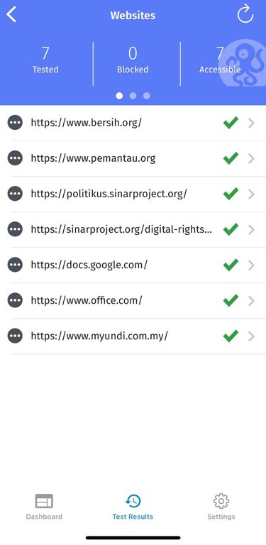Click the green checkmark for office.com
The width and height of the screenshot is (266, 545).
click(x=231, y=300)
